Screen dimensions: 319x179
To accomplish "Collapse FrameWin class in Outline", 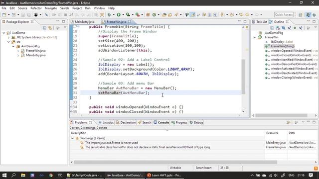I will (x=255, y=37).
